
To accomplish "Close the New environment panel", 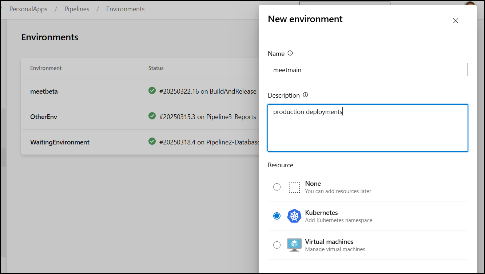I will point(456,21).
